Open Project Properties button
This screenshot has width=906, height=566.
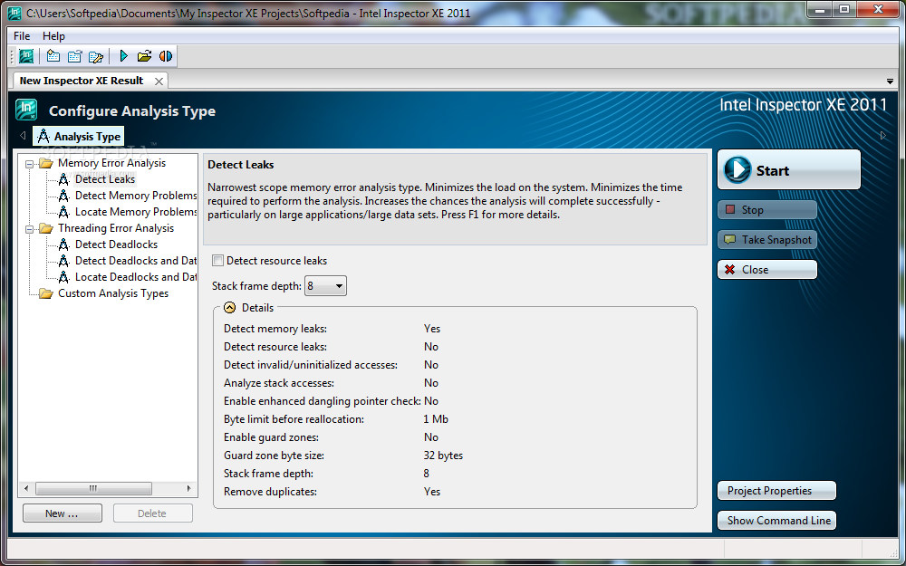776,491
